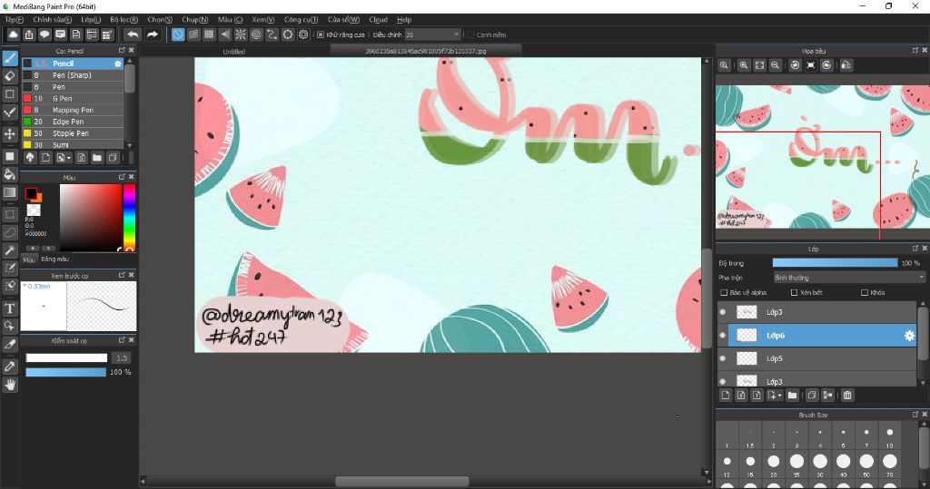The height and width of the screenshot is (489, 930).
Task: Click the brush size value field 1.5
Action: click(x=123, y=358)
